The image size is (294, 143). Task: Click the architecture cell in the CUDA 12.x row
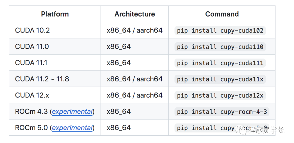[x=134, y=95]
